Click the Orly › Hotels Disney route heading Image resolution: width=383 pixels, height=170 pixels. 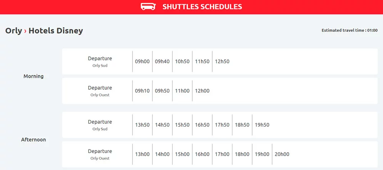pos(44,31)
